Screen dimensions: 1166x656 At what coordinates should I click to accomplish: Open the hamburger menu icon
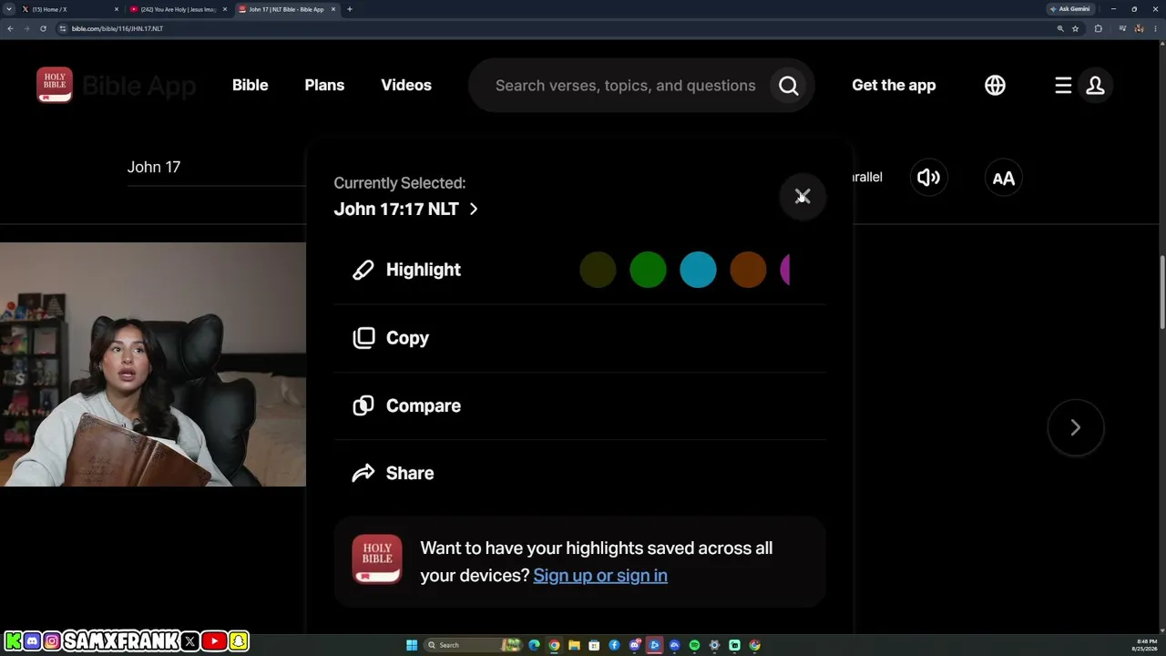point(1063,86)
